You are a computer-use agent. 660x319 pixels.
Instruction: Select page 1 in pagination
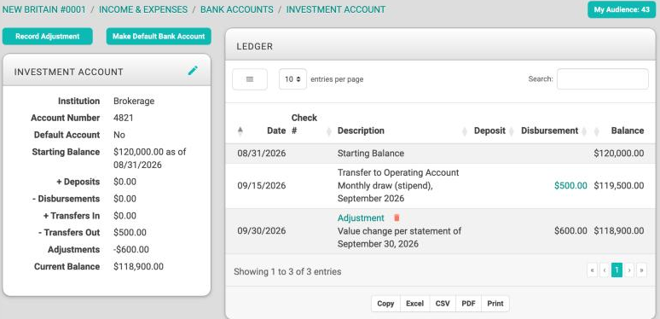pos(617,270)
